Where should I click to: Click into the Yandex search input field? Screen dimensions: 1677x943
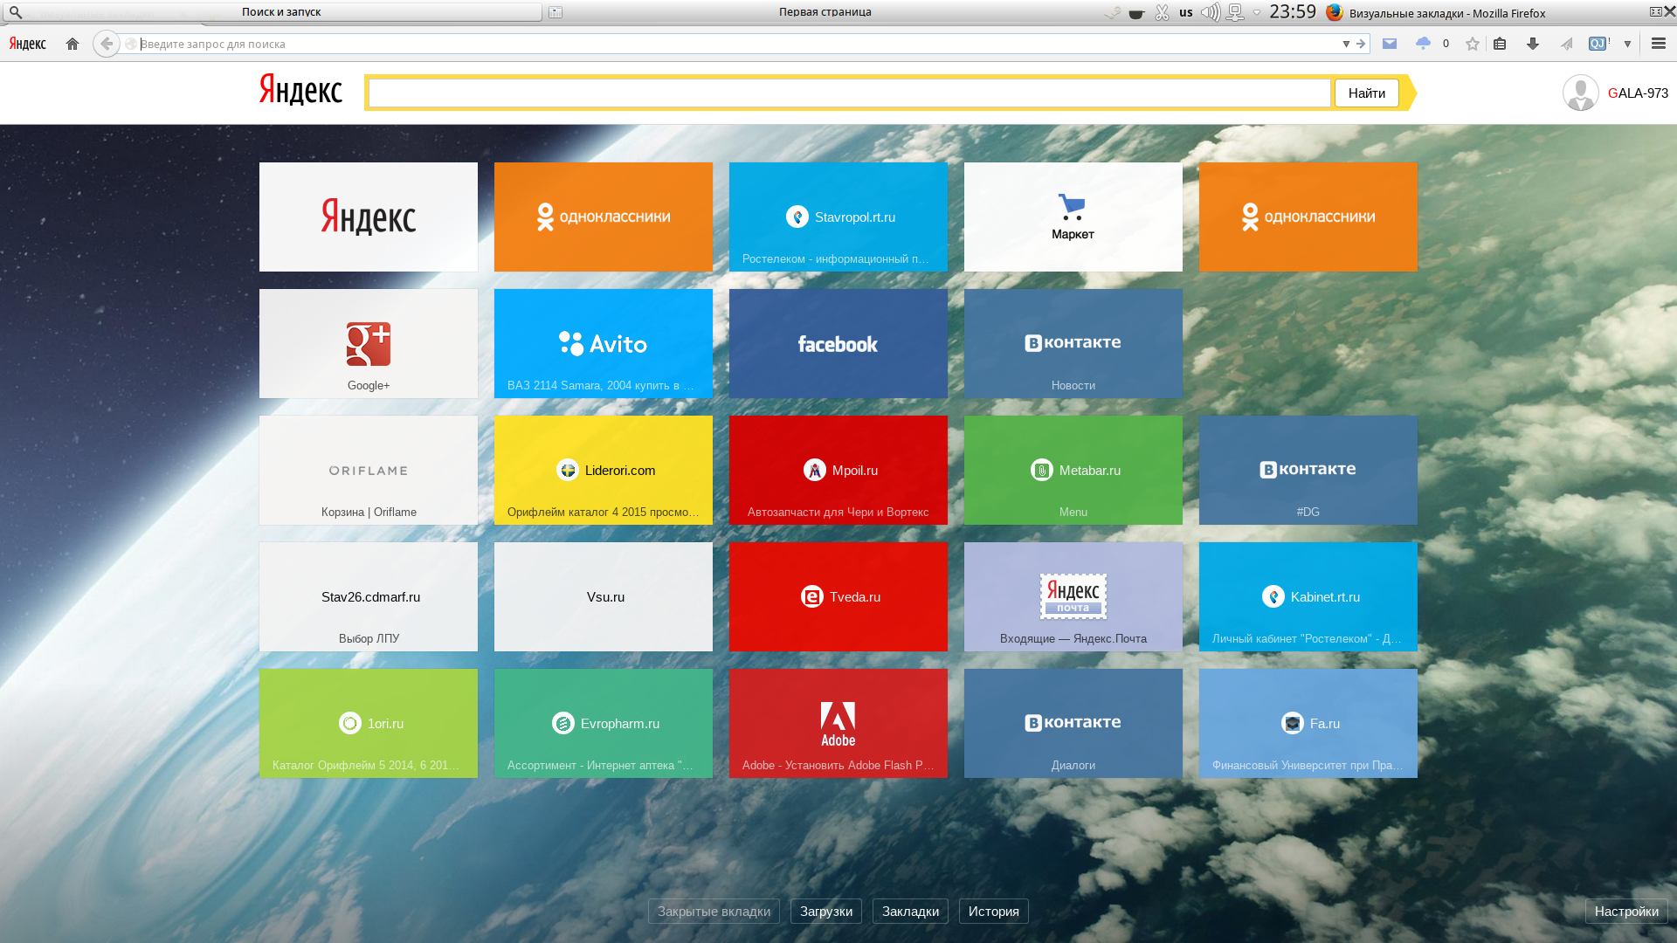coord(849,93)
